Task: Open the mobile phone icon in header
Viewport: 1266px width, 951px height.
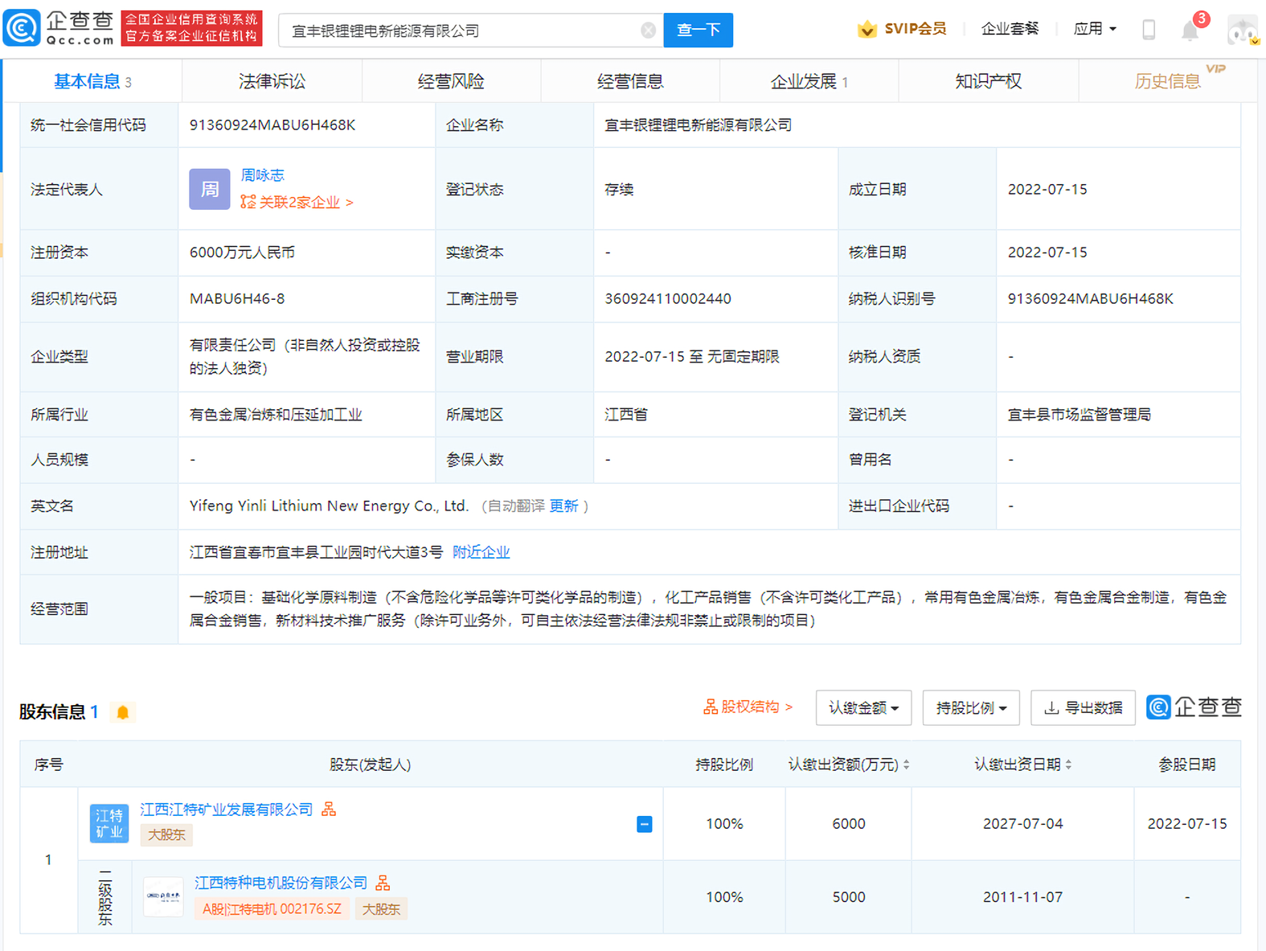Action: [x=1149, y=30]
